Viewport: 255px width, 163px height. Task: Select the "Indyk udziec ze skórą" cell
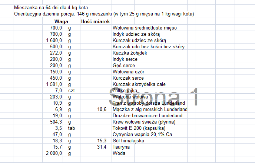[136, 34]
